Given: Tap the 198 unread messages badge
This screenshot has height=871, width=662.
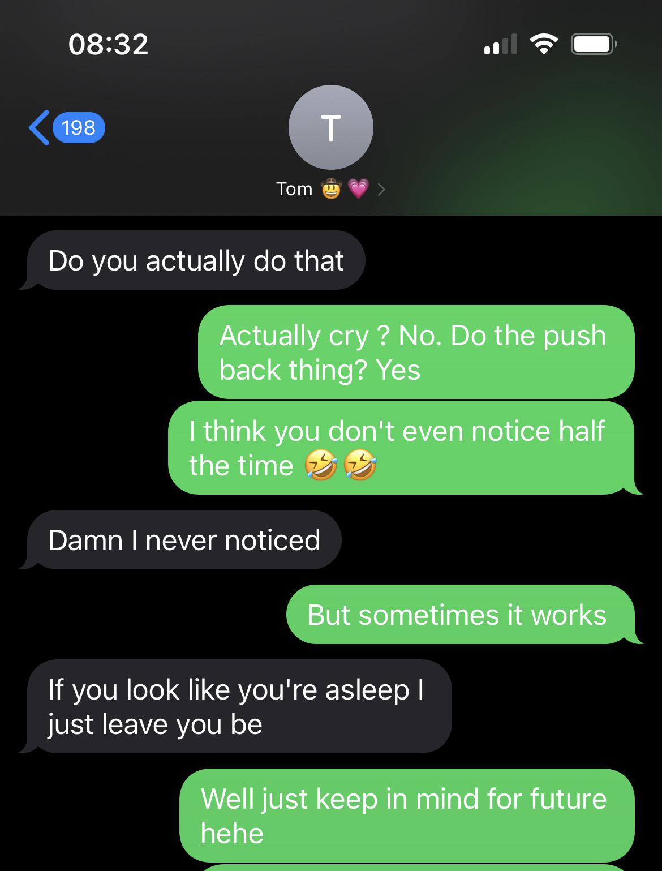Looking at the screenshot, I should (x=79, y=127).
